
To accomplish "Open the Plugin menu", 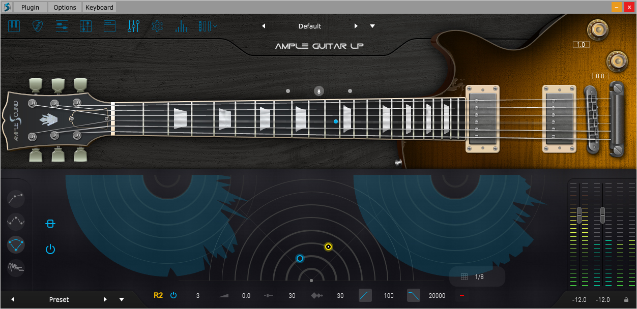I will [x=30, y=7].
